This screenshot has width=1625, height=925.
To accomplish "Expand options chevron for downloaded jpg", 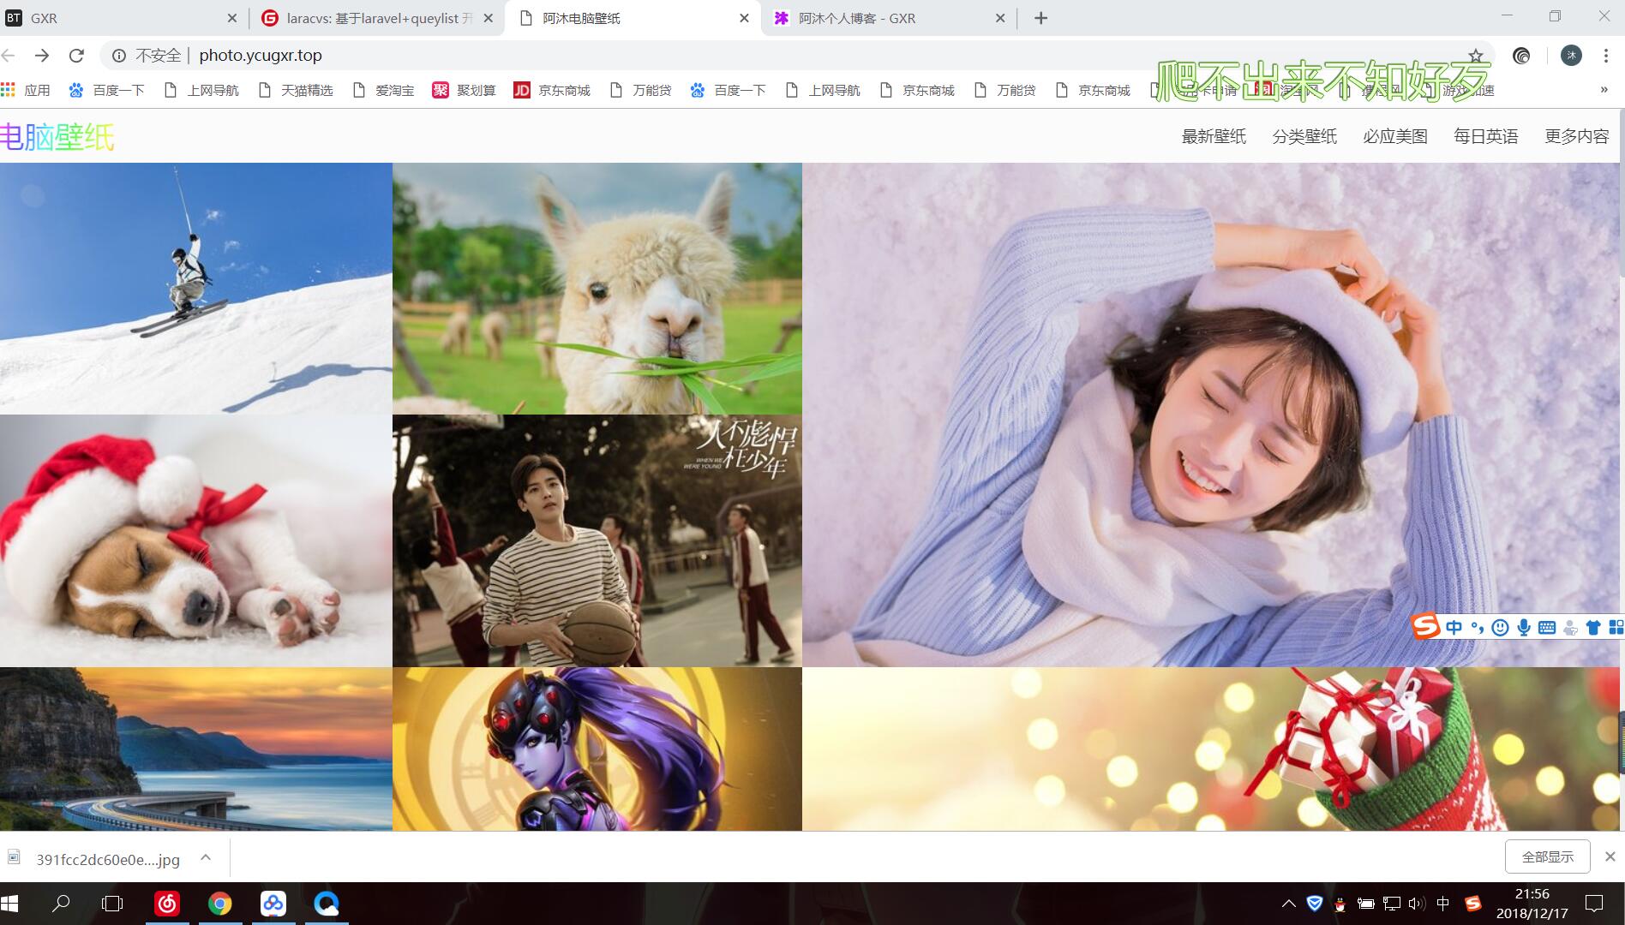I will coord(206,857).
